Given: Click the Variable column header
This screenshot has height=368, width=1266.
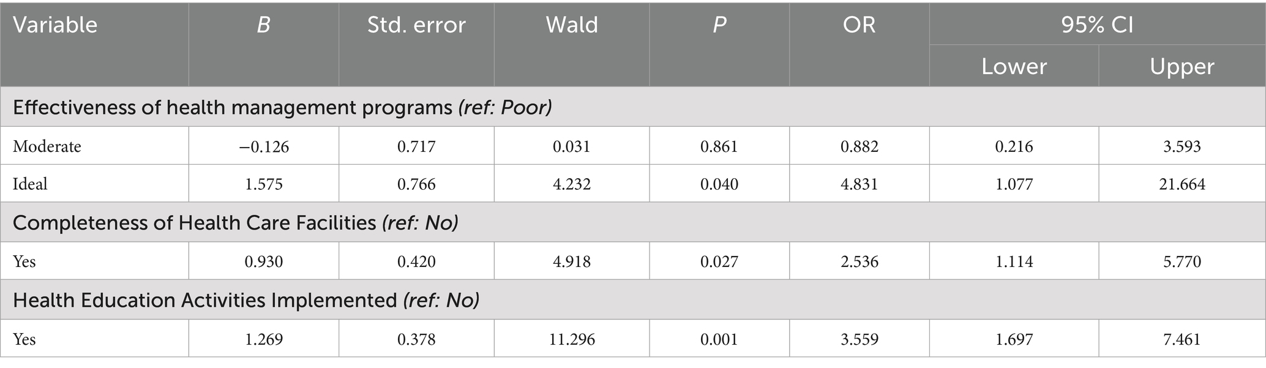Looking at the screenshot, I should (x=55, y=25).
